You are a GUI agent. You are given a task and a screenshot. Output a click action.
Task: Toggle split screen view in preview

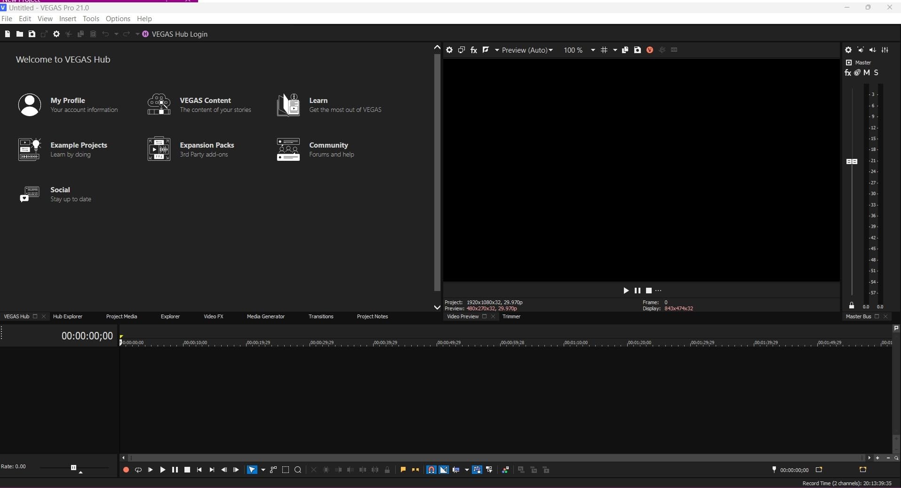[486, 50]
